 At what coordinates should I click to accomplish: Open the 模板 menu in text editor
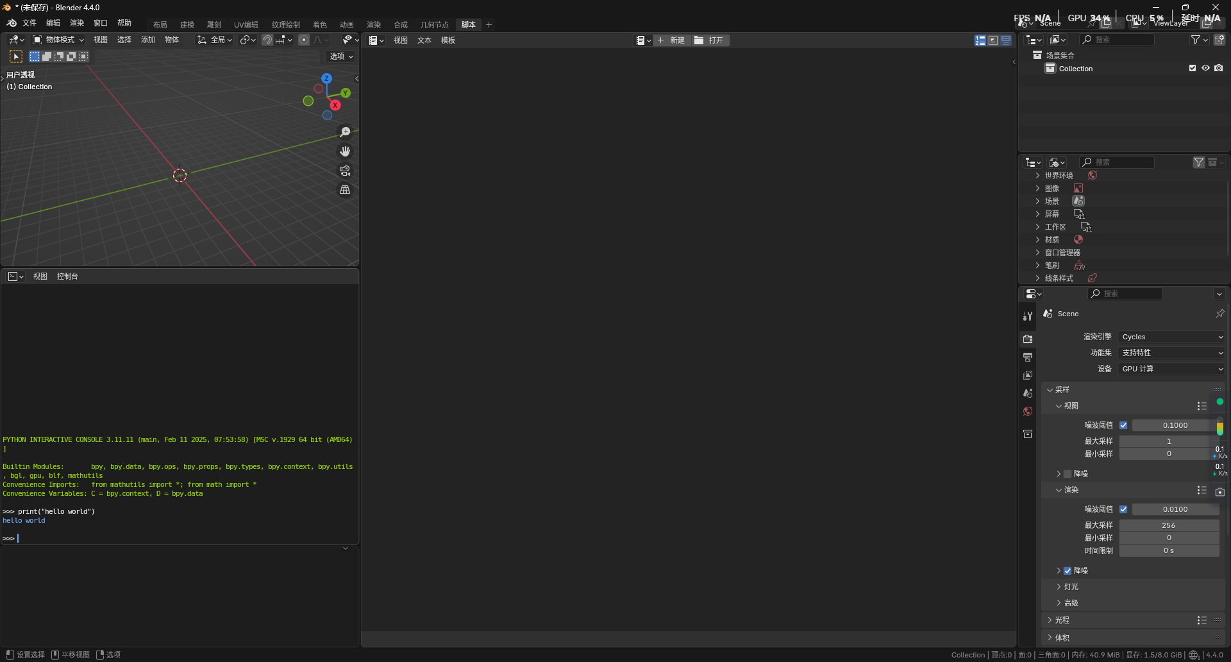[x=448, y=40]
